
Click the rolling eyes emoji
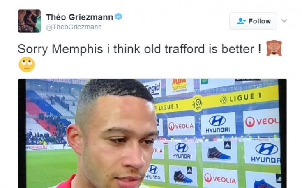coord(27,64)
